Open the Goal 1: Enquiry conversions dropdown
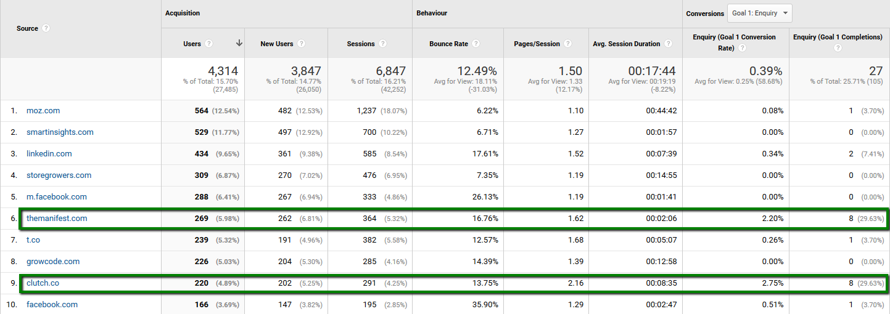 click(x=760, y=13)
